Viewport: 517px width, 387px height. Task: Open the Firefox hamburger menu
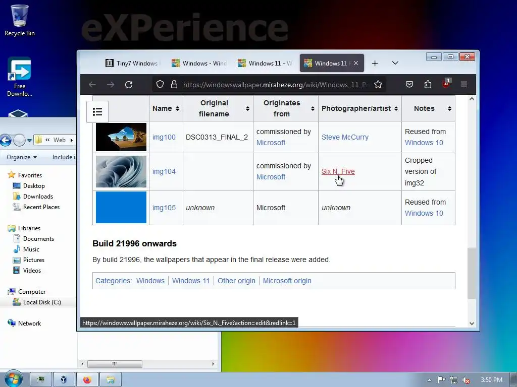tap(464, 85)
